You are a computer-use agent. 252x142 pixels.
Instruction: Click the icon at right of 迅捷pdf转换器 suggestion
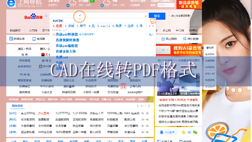coord(151,34)
